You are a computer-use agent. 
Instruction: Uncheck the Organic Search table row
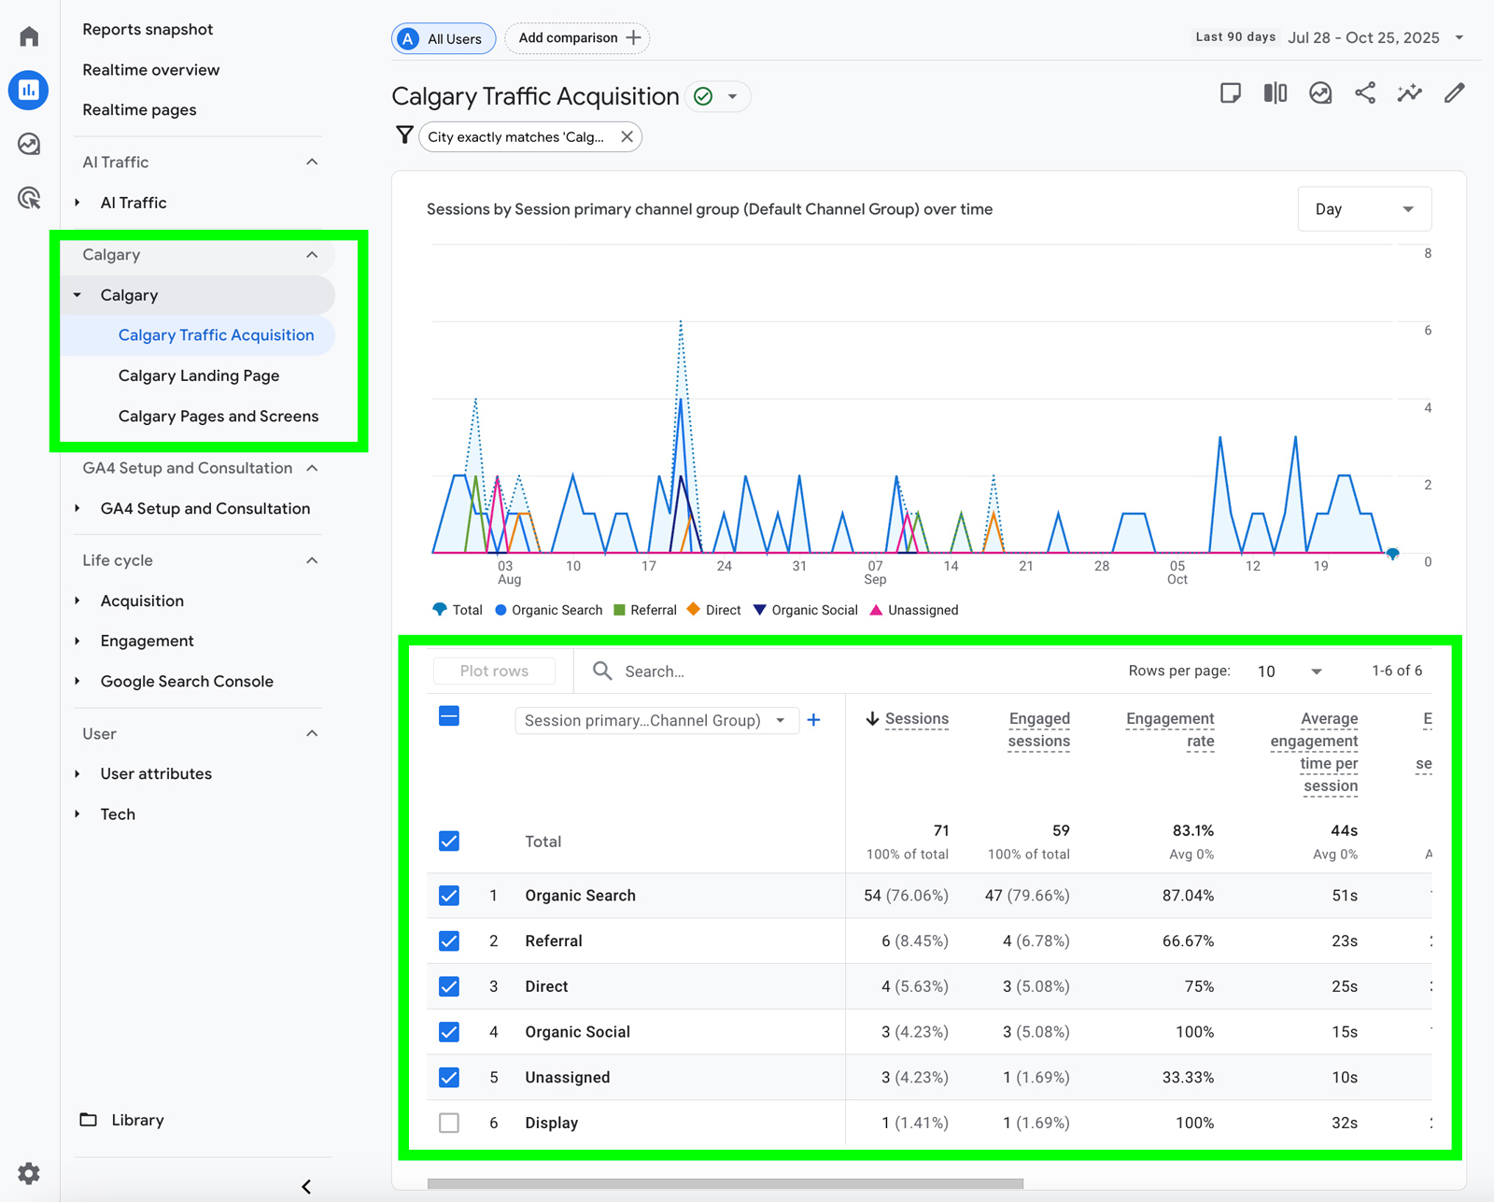449,895
